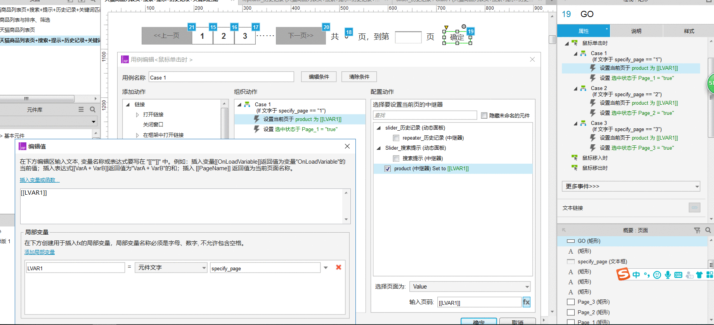
Task: Delete the LVAR1 local variable with red X
Action: tap(338, 267)
